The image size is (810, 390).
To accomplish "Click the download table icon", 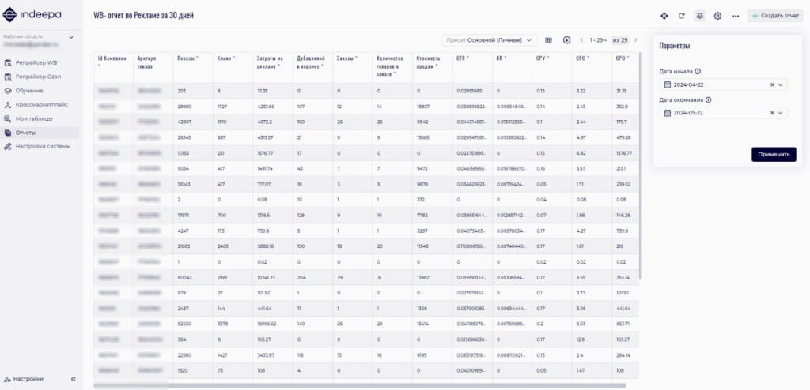I will (566, 40).
